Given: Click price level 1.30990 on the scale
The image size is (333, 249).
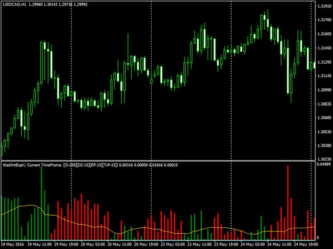Looking at the screenshot, I should coord(324,90).
